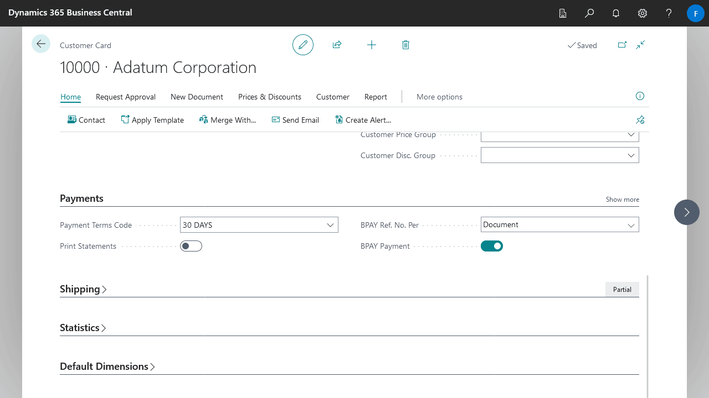
Task: Click the pin action bar icon
Action: click(640, 120)
